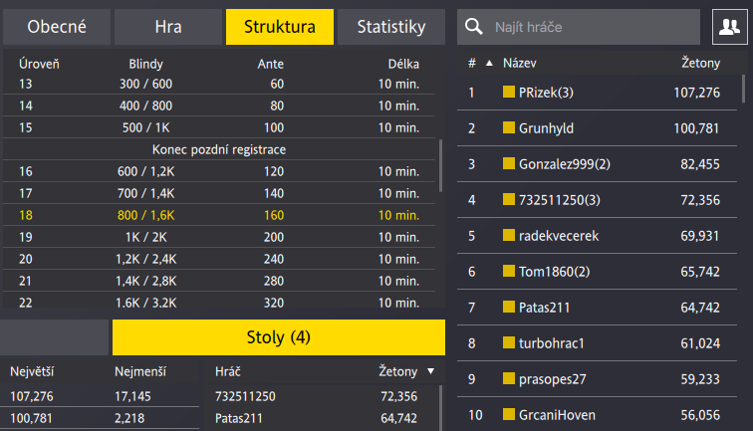
Task: Click the blind structure list scrollbar
Action: (441, 164)
